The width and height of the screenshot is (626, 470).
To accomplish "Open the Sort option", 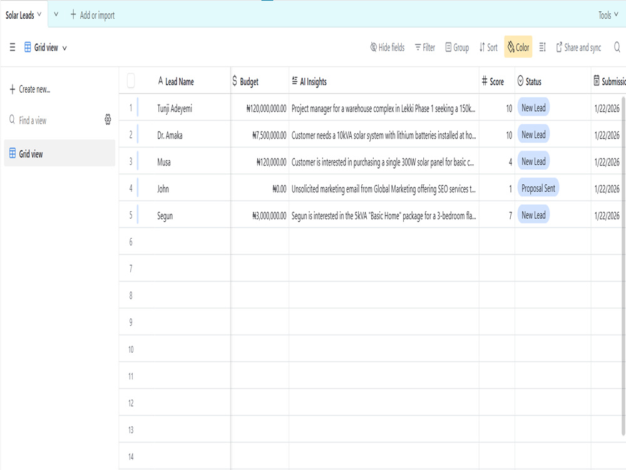I will pyautogui.click(x=488, y=48).
